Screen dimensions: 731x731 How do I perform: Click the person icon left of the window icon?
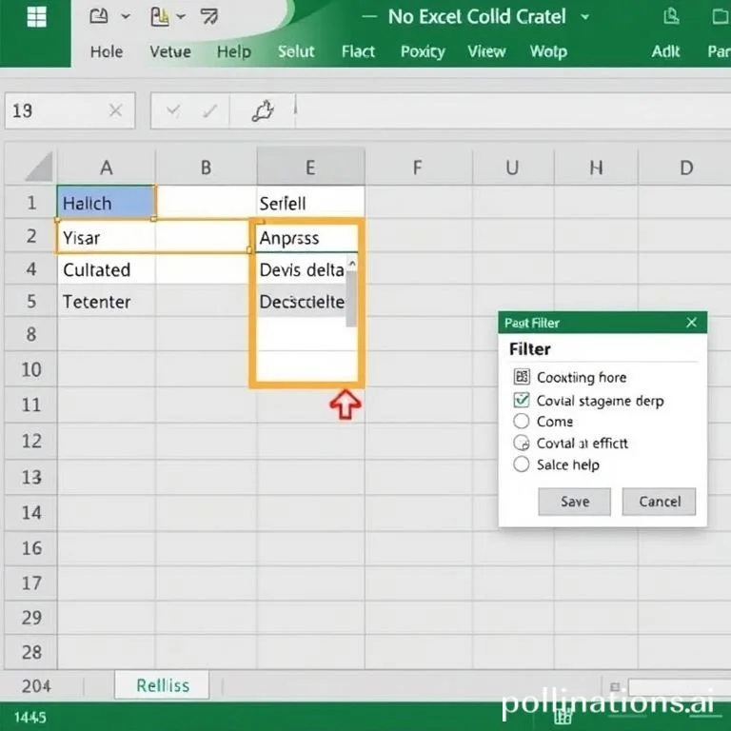pos(670,17)
